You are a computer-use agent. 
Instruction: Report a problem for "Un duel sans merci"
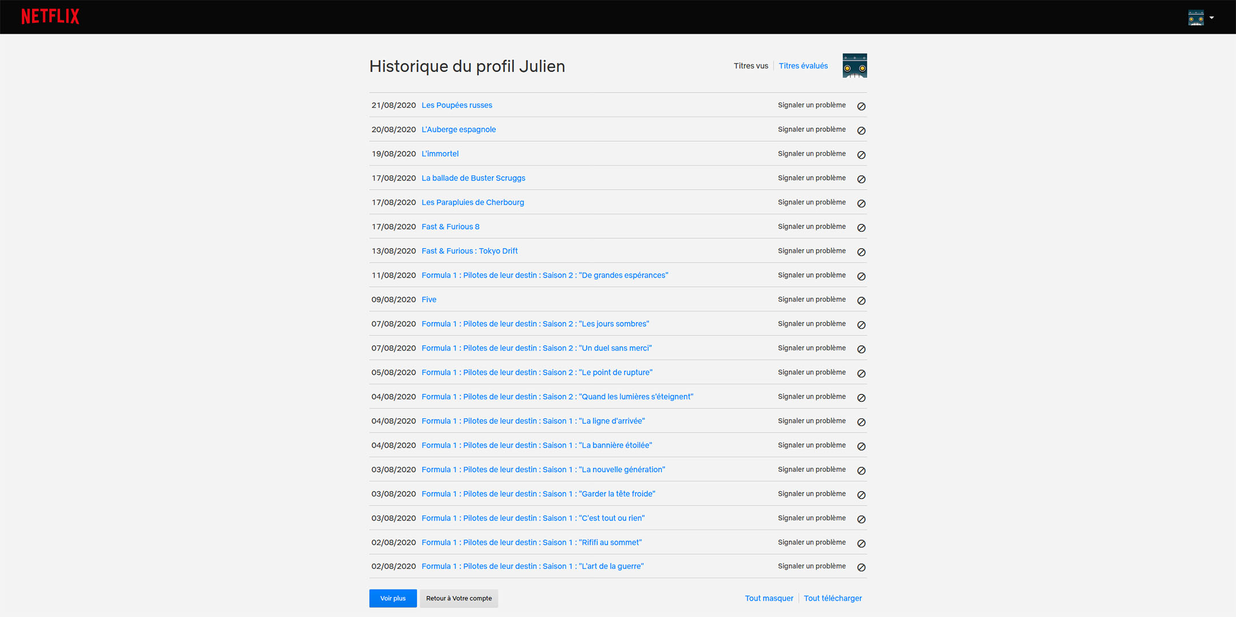click(x=811, y=348)
